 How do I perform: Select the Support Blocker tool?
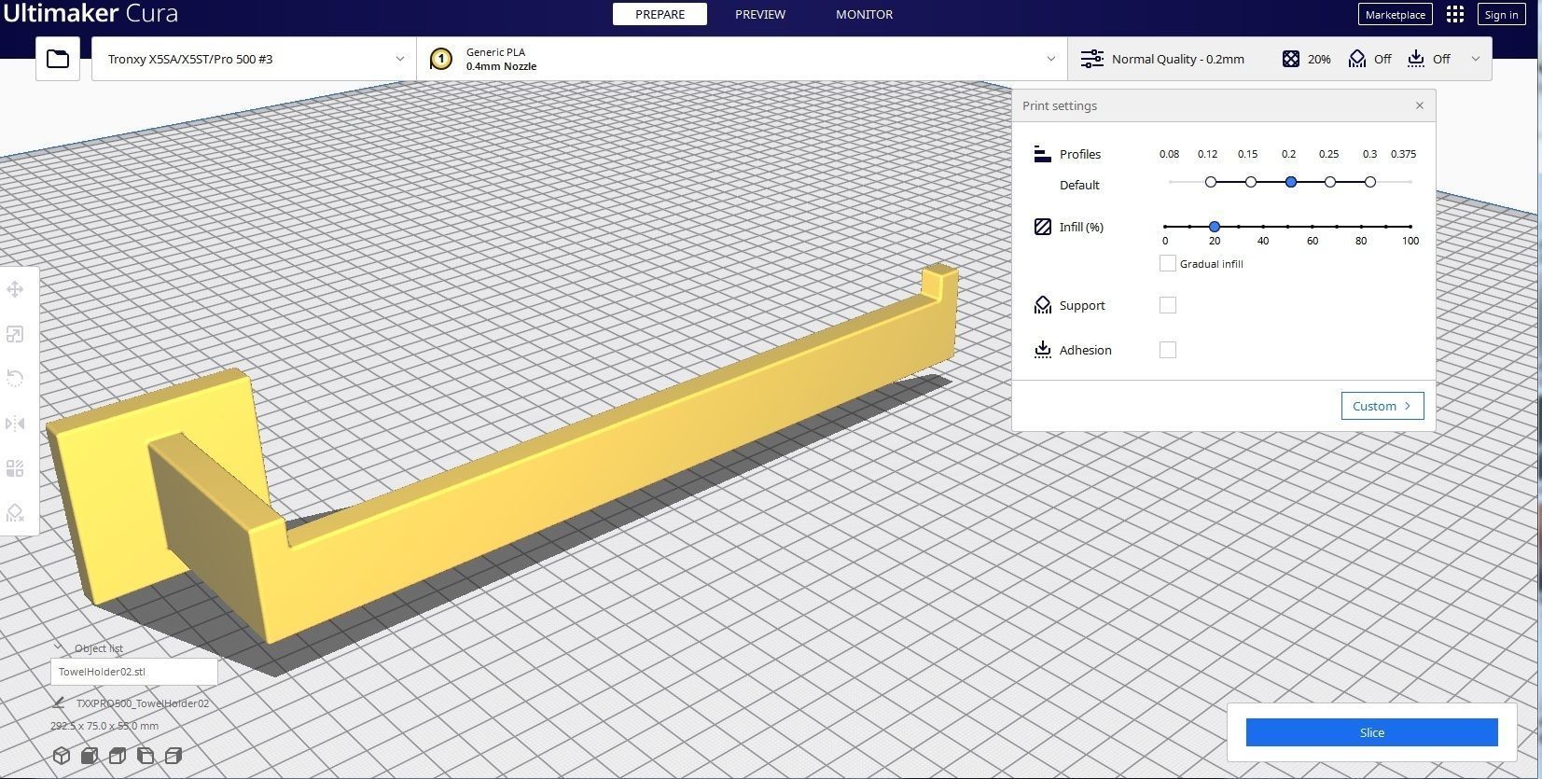pyautogui.click(x=15, y=512)
